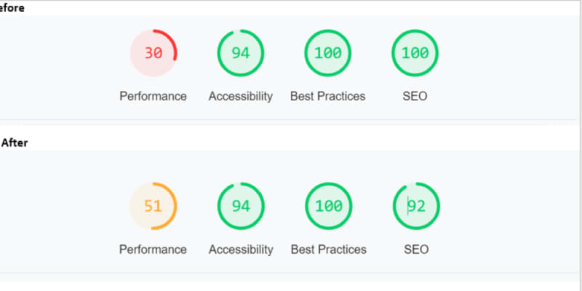Click the orange arc on the 51 gauge

175,206
